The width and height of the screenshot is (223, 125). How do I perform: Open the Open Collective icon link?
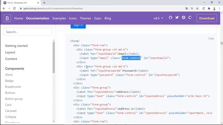(x=190, y=18)
